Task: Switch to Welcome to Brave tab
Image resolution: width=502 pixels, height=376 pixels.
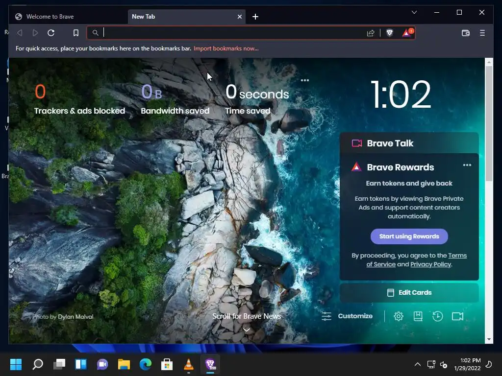Action: (x=67, y=17)
